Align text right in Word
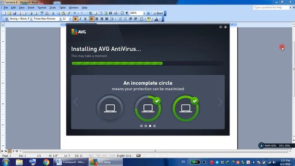The image size is (295, 166). (x=102, y=19)
